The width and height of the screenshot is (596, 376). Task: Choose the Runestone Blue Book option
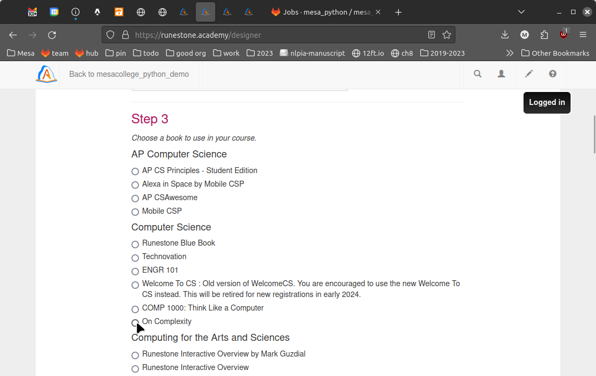tap(135, 244)
